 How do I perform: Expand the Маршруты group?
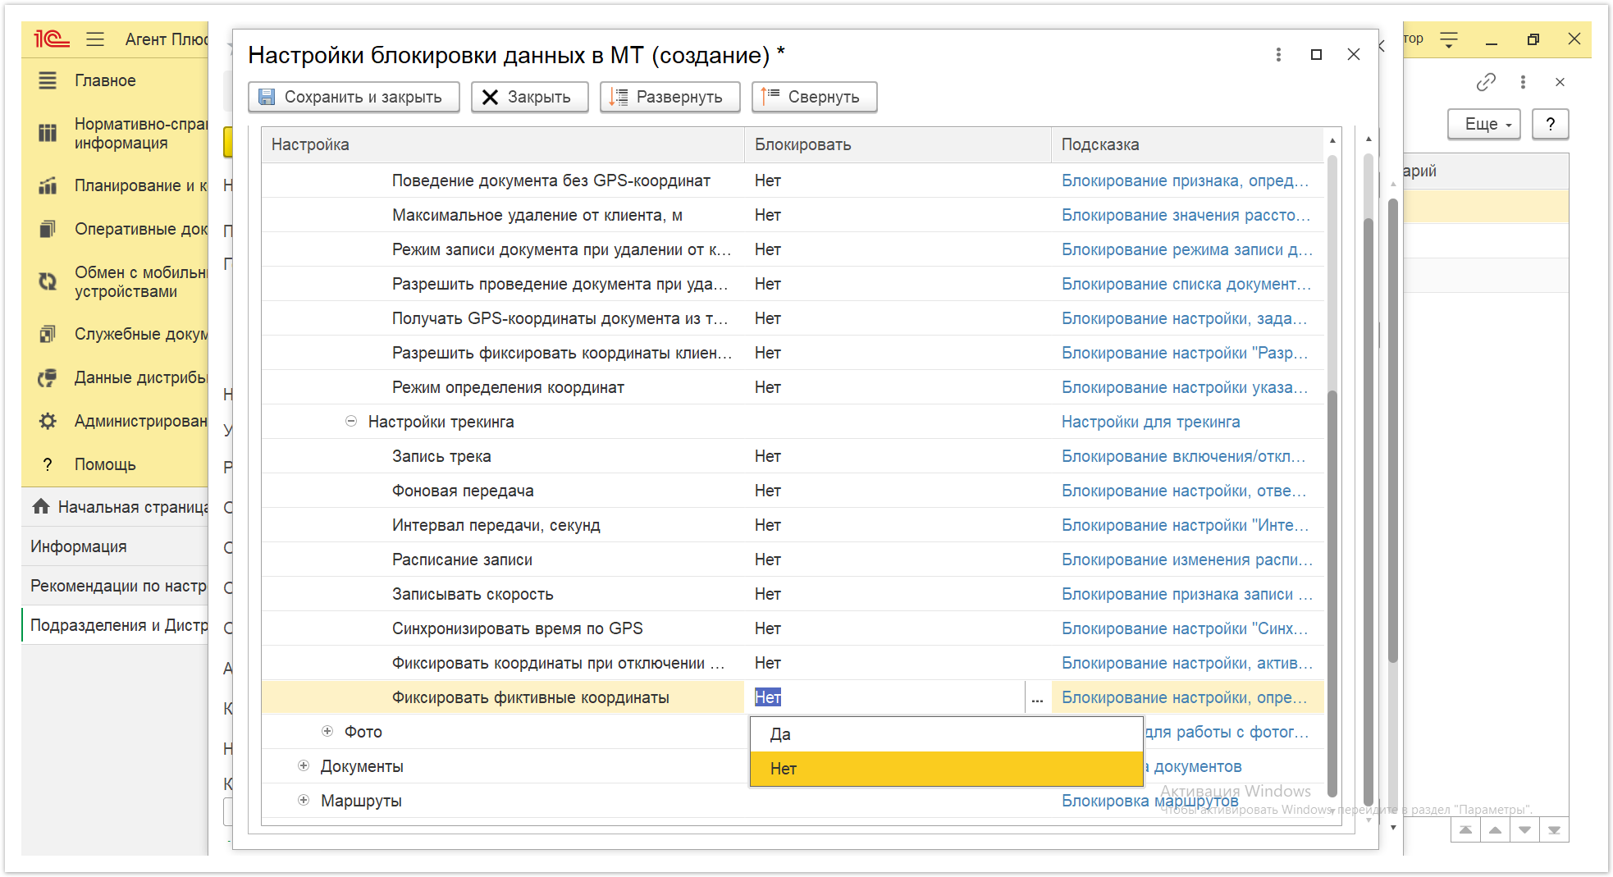click(x=304, y=801)
